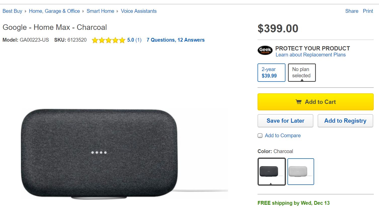The height and width of the screenshot is (208, 379).
Task: Open the Voice Assistants breadcrumb category
Action: pos(139,11)
